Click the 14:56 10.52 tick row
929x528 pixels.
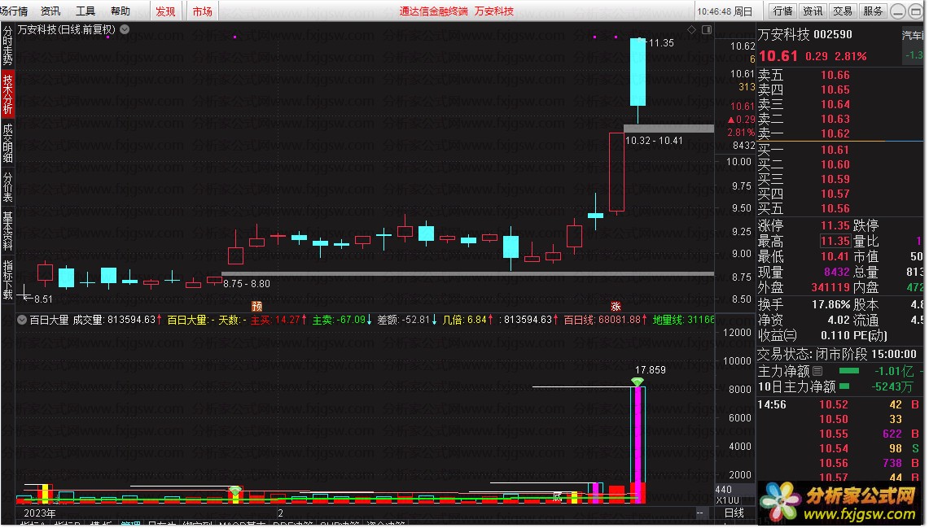click(x=839, y=404)
